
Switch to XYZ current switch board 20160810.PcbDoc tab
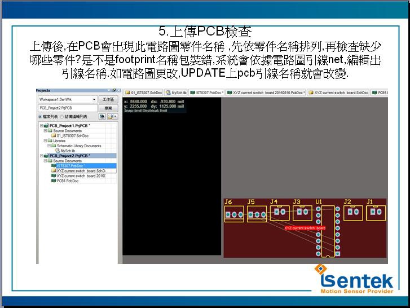click(266, 93)
